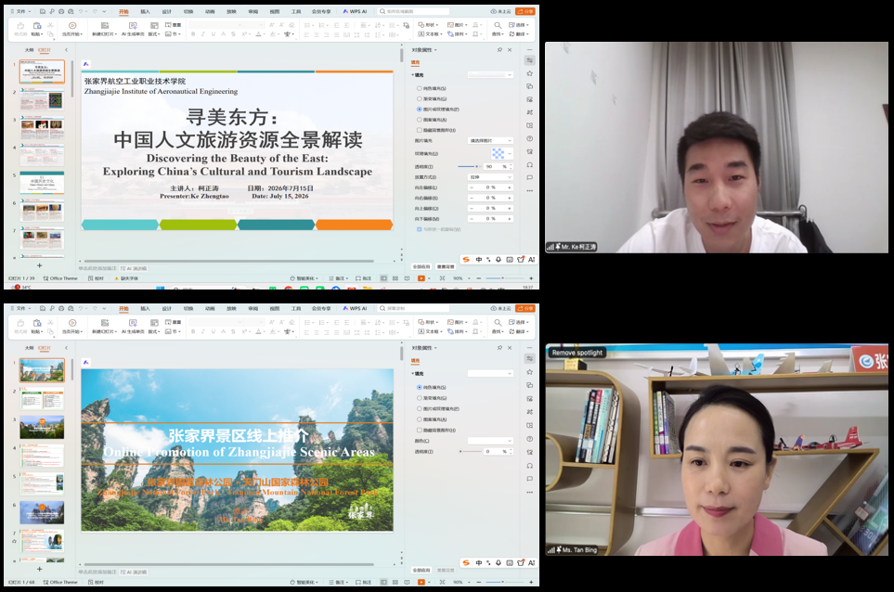This screenshot has width=894, height=592.
Task: Click orange slideshow play icon in top status bar
Action: click(421, 278)
